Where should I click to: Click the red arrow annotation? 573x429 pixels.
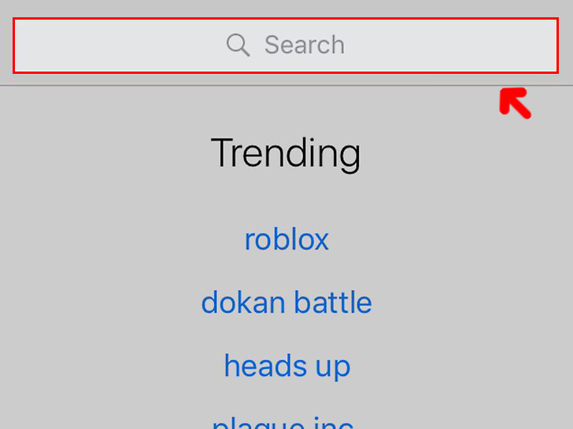pos(515,103)
